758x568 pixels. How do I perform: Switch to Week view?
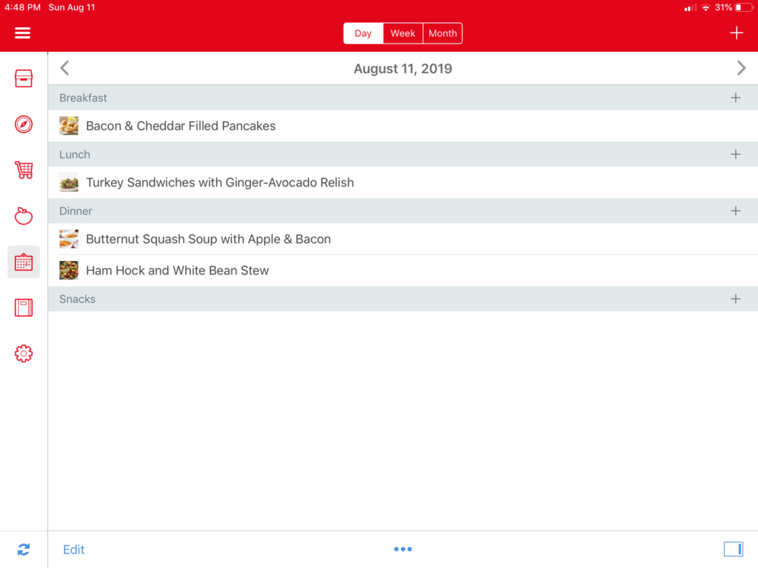click(403, 33)
